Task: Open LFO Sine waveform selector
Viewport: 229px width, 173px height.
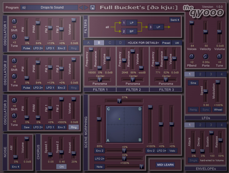Action: click(x=193, y=83)
